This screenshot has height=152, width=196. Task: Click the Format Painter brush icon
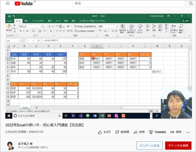tap(14, 32)
